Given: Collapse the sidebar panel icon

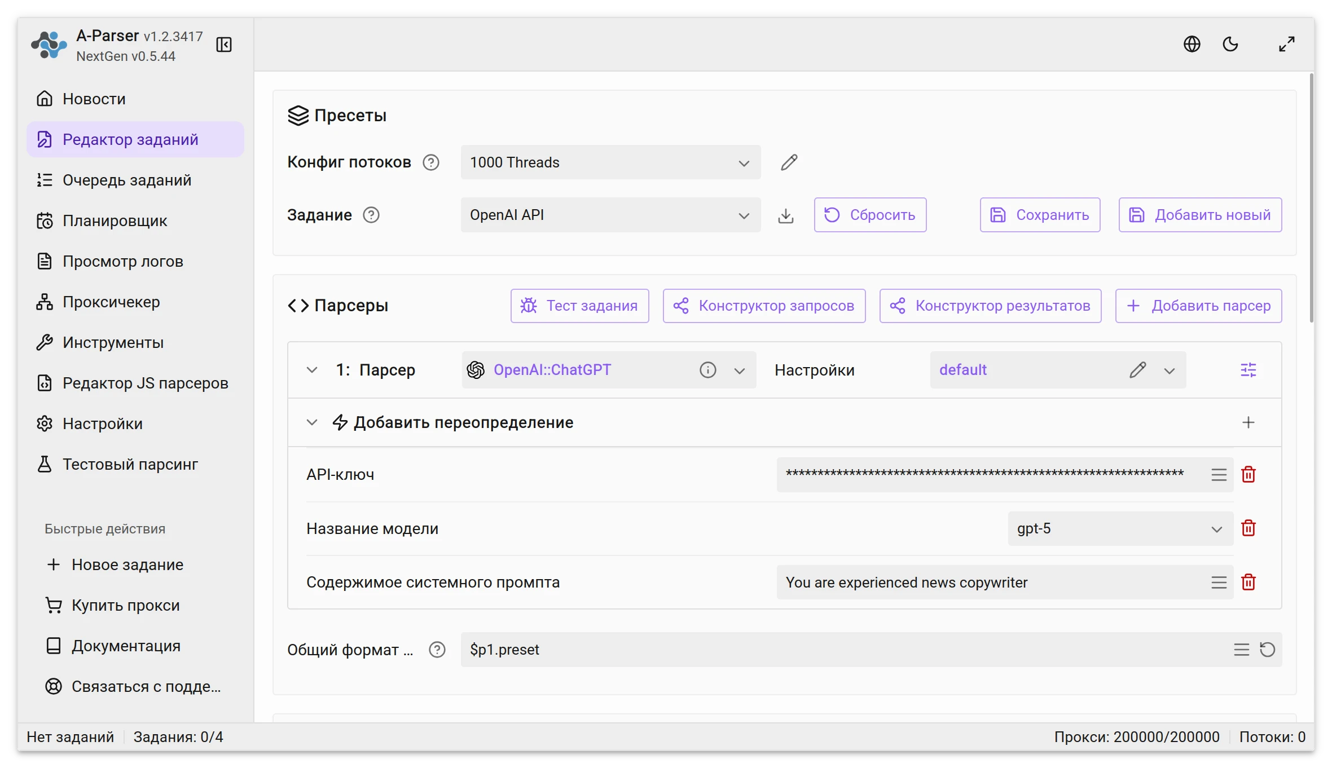Looking at the screenshot, I should click(224, 45).
